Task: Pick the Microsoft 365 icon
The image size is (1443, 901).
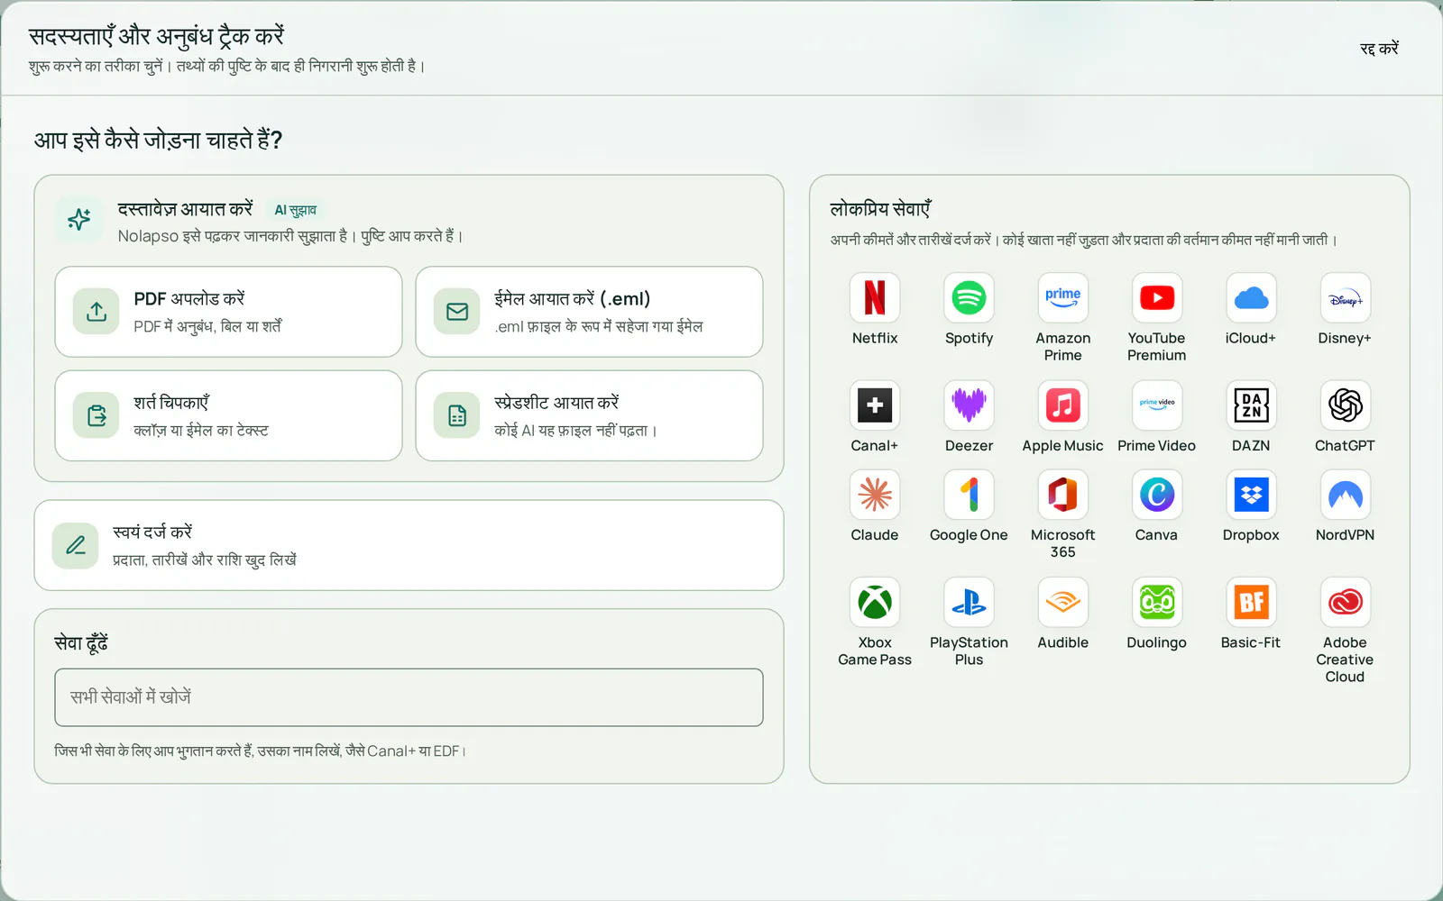Action: [x=1062, y=494]
